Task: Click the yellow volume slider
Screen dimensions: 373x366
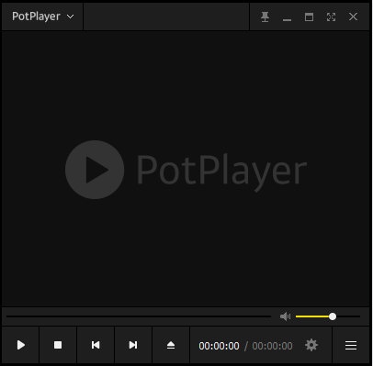Action: (328, 316)
